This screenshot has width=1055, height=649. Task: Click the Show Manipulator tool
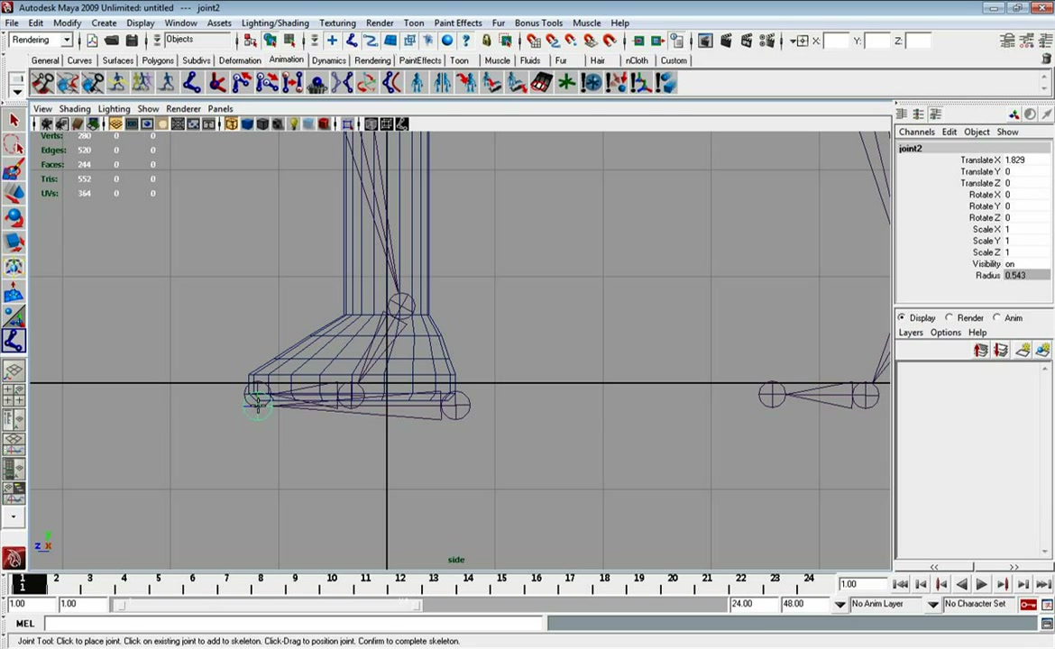(x=14, y=316)
